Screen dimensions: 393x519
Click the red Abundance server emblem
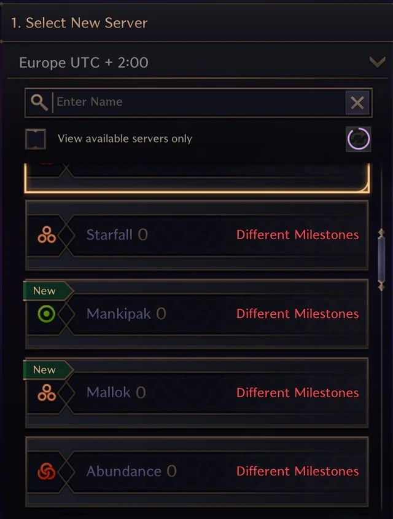(45, 471)
